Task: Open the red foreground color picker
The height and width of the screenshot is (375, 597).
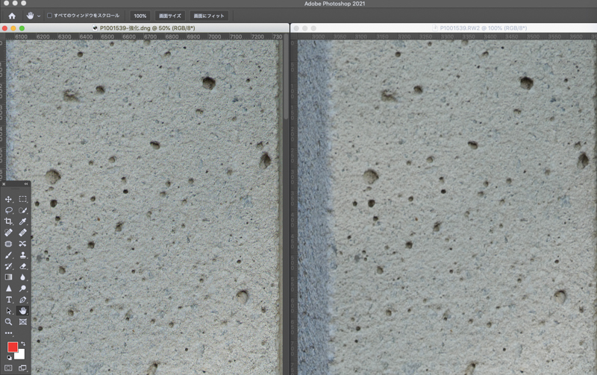Action: tap(12, 347)
